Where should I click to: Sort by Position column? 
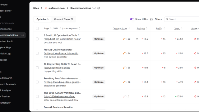142,28
